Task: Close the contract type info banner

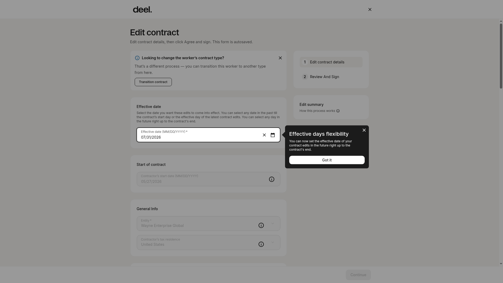Action: (x=280, y=58)
